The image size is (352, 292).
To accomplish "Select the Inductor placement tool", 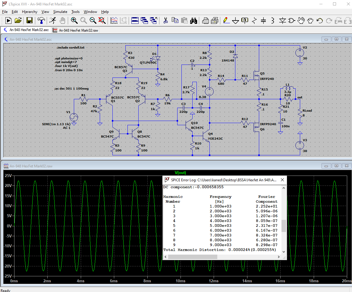I will click(273, 21).
